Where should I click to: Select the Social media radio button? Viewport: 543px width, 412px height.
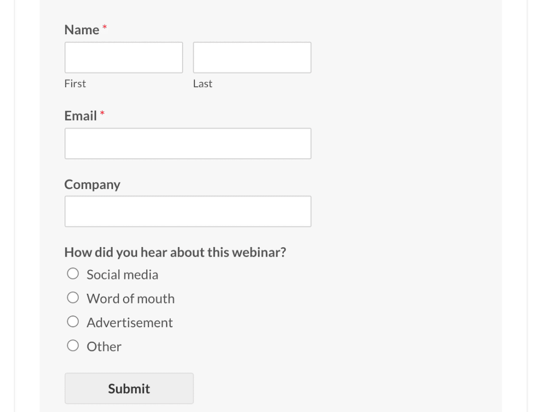point(73,274)
